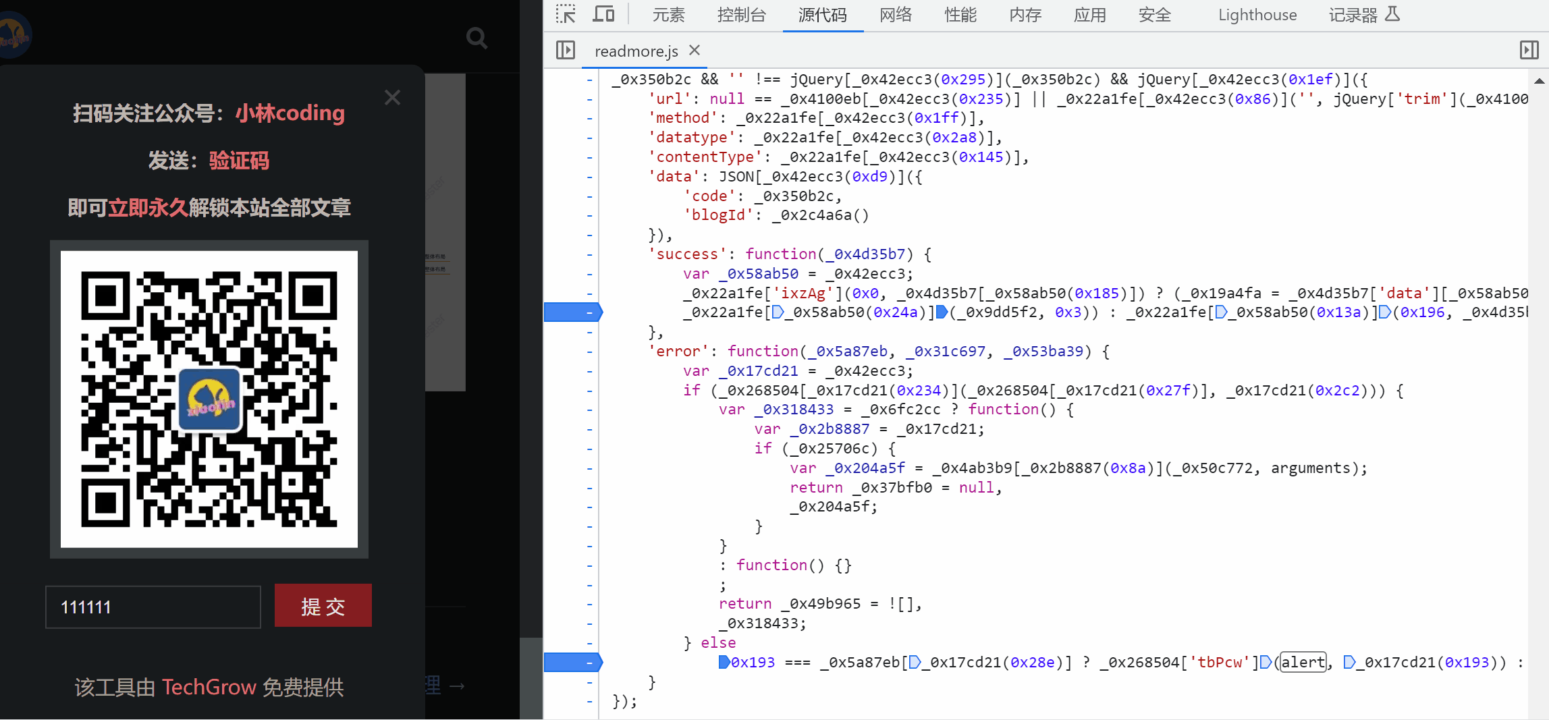Toggle the gutter breakpoint on the _0x58ab50(0x24a) line

(x=572, y=312)
